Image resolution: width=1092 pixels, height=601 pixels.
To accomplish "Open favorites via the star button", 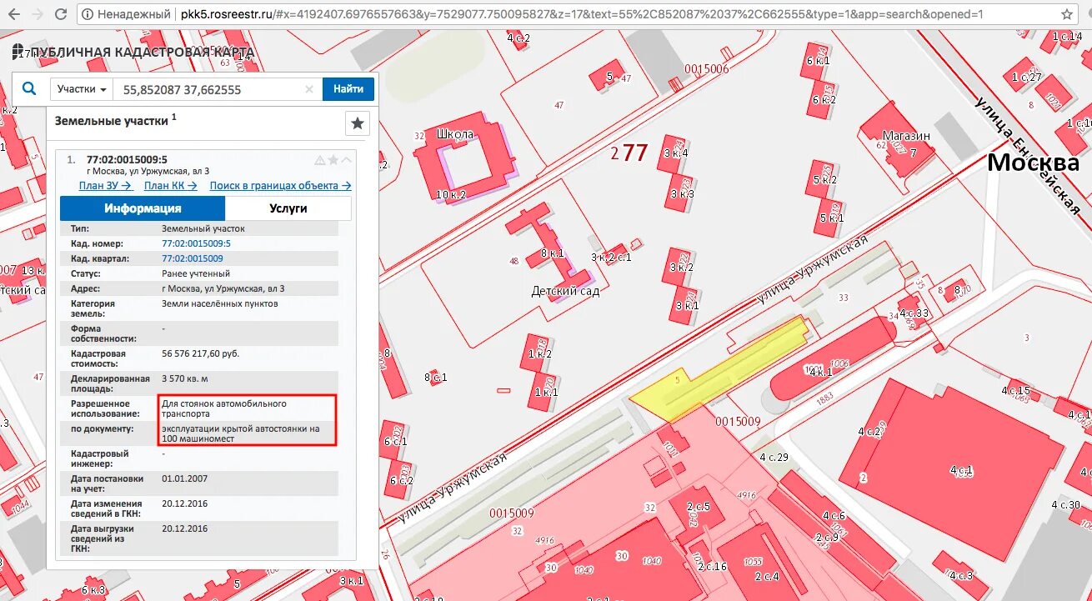I will (x=358, y=123).
